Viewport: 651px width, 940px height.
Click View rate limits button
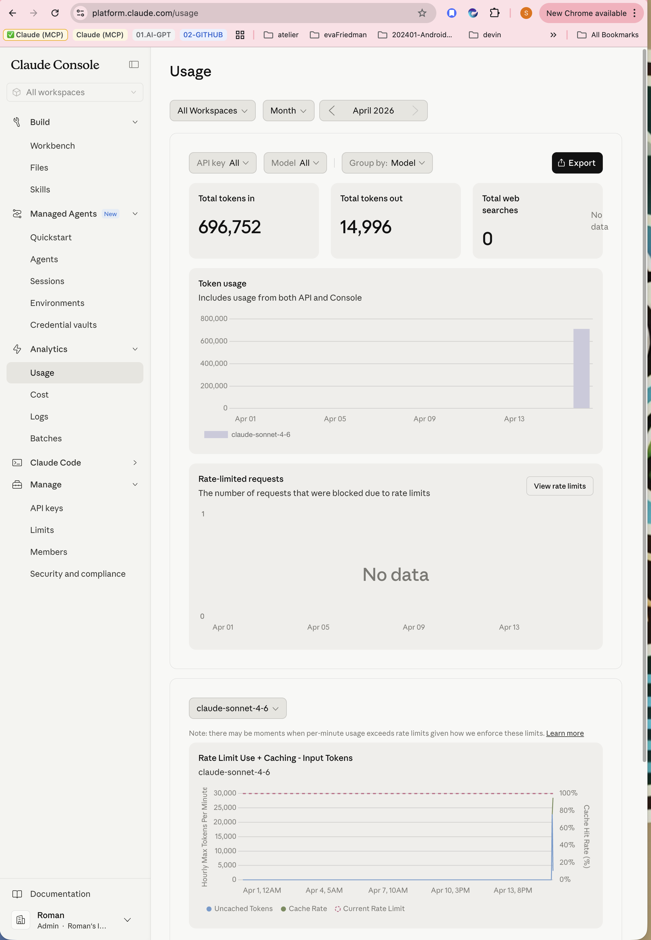[560, 486]
